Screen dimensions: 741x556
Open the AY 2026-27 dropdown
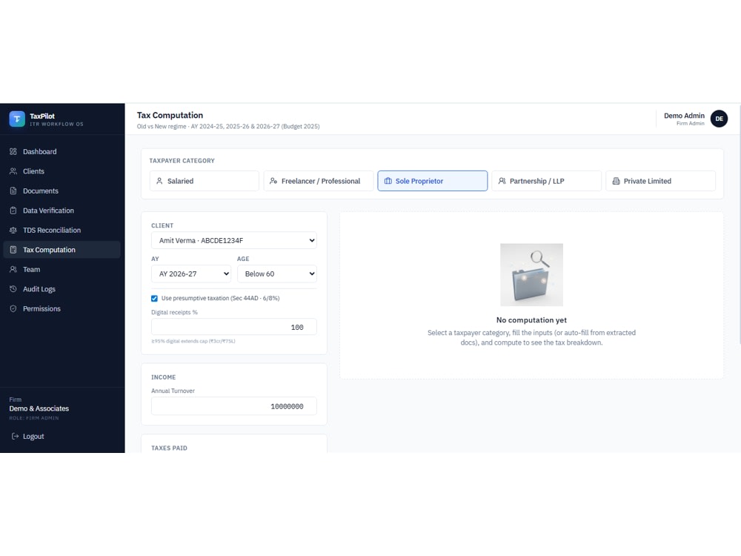pyautogui.click(x=191, y=274)
